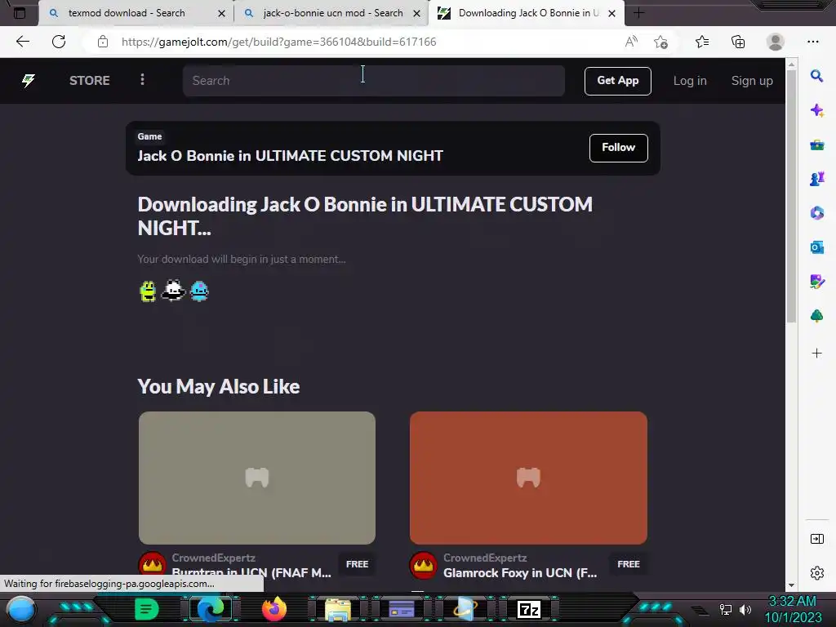
Task: Toggle the Read aloud icon in the address bar
Action: point(631,42)
